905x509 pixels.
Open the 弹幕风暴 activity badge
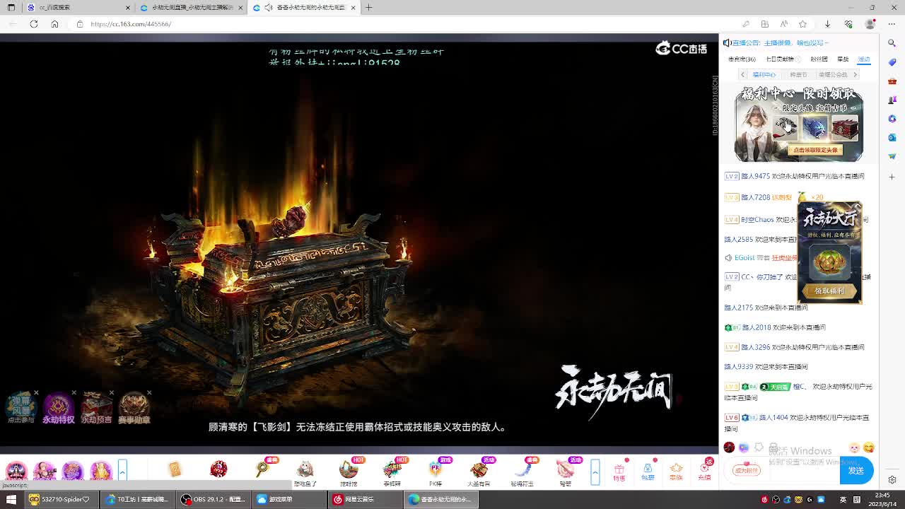tap(21, 409)
